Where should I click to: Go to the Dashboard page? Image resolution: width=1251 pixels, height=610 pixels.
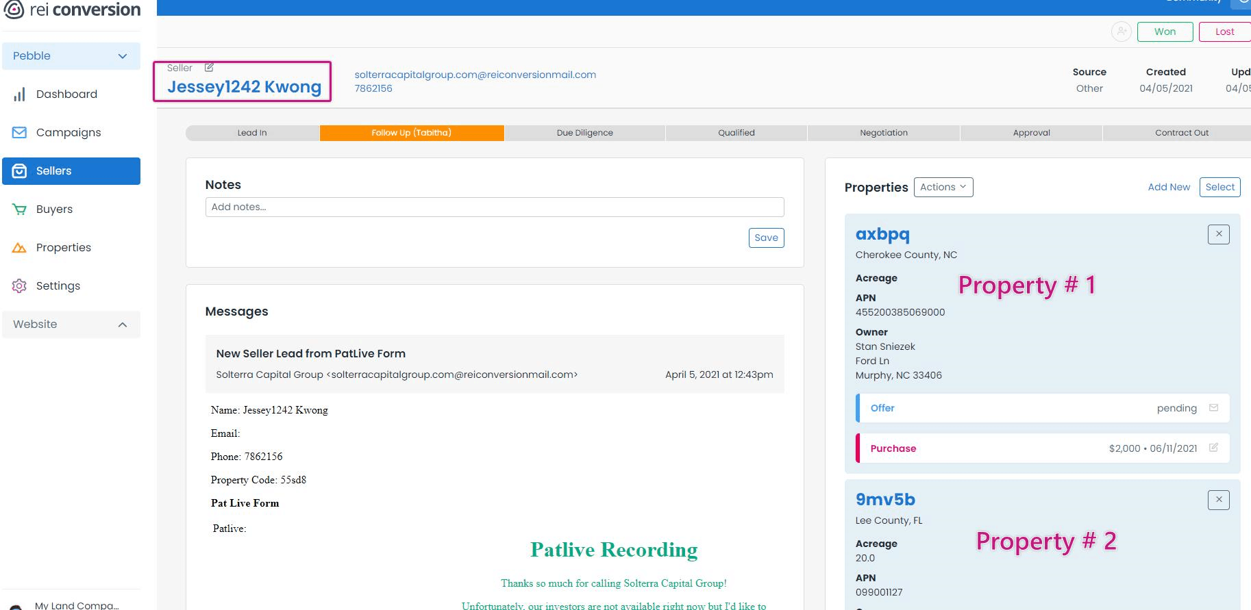71,94
